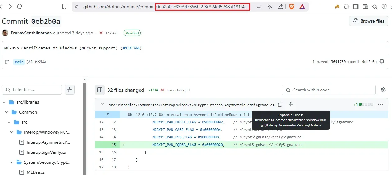Click PranavSenthilnathan avatar image
Screen dimensions: 392x175
5,33
